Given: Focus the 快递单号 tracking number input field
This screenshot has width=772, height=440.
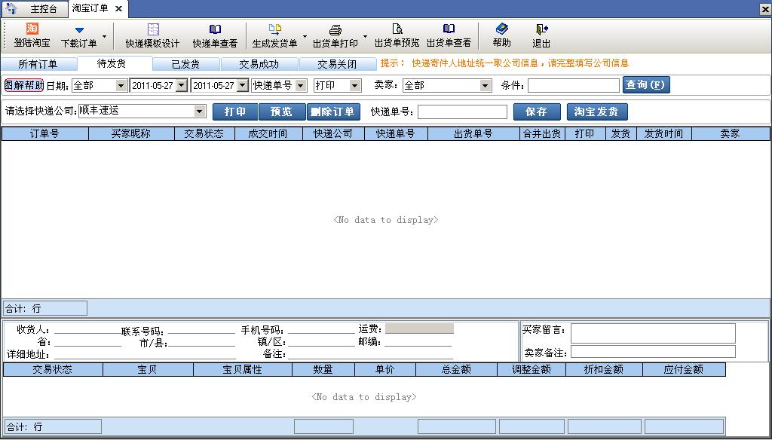Looking at the screenshot, I should (462, 112).
